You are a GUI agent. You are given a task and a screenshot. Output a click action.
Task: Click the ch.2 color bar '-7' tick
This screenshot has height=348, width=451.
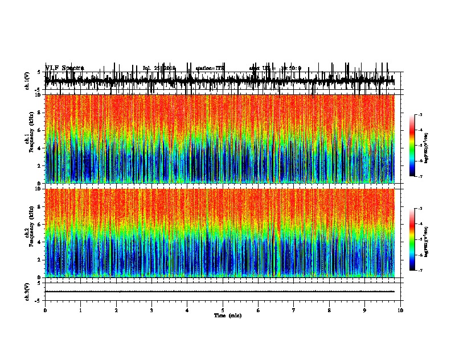pos(420,270)
